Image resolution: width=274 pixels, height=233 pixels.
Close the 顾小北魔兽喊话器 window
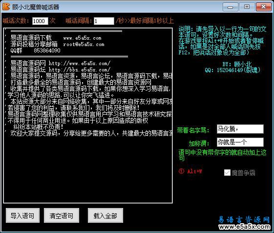click(x=264, y=7)
